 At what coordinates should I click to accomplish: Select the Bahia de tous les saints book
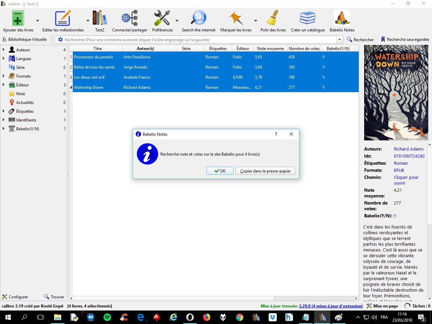pyautogui.click(x=94, y=67)
